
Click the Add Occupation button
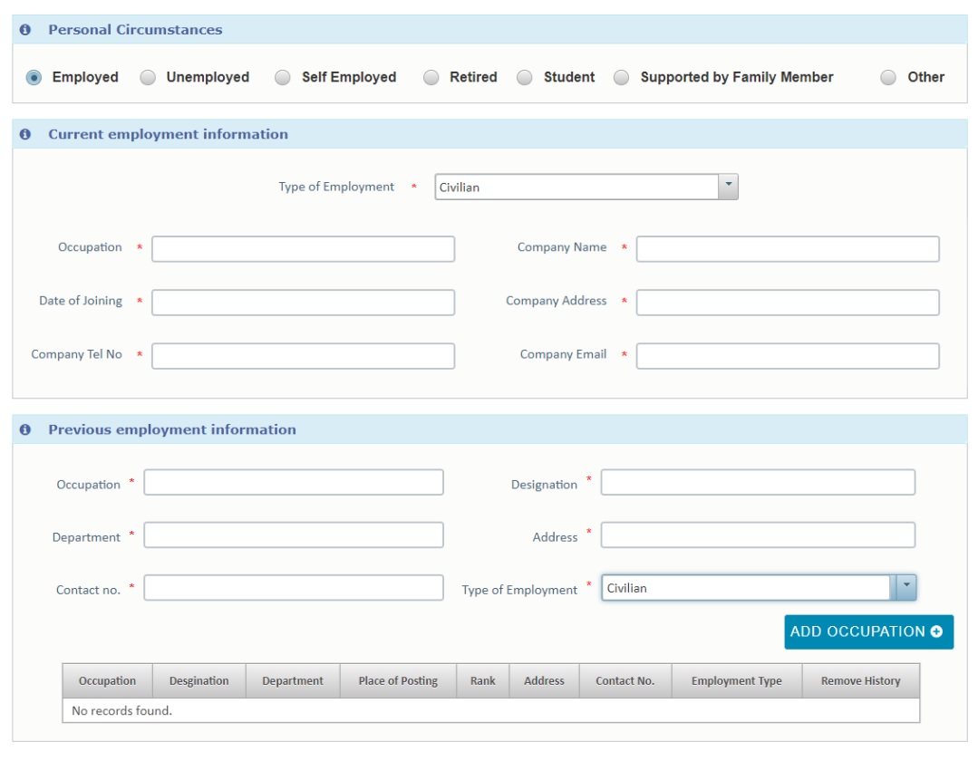869,632
